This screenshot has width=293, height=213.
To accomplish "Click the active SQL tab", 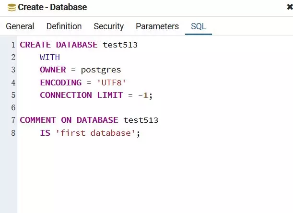I will (199, 26).
